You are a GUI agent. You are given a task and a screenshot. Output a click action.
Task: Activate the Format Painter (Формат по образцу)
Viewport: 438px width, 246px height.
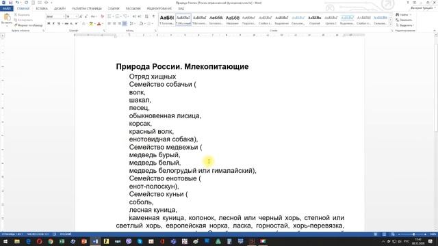pyautogui.click(x=28, y=25)
